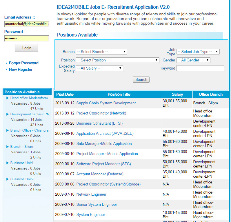This screenshot has height=222, width=231.
Task: Click arrow icon beside Branch Office - Chiangrai
Action: tap(8, 130)
